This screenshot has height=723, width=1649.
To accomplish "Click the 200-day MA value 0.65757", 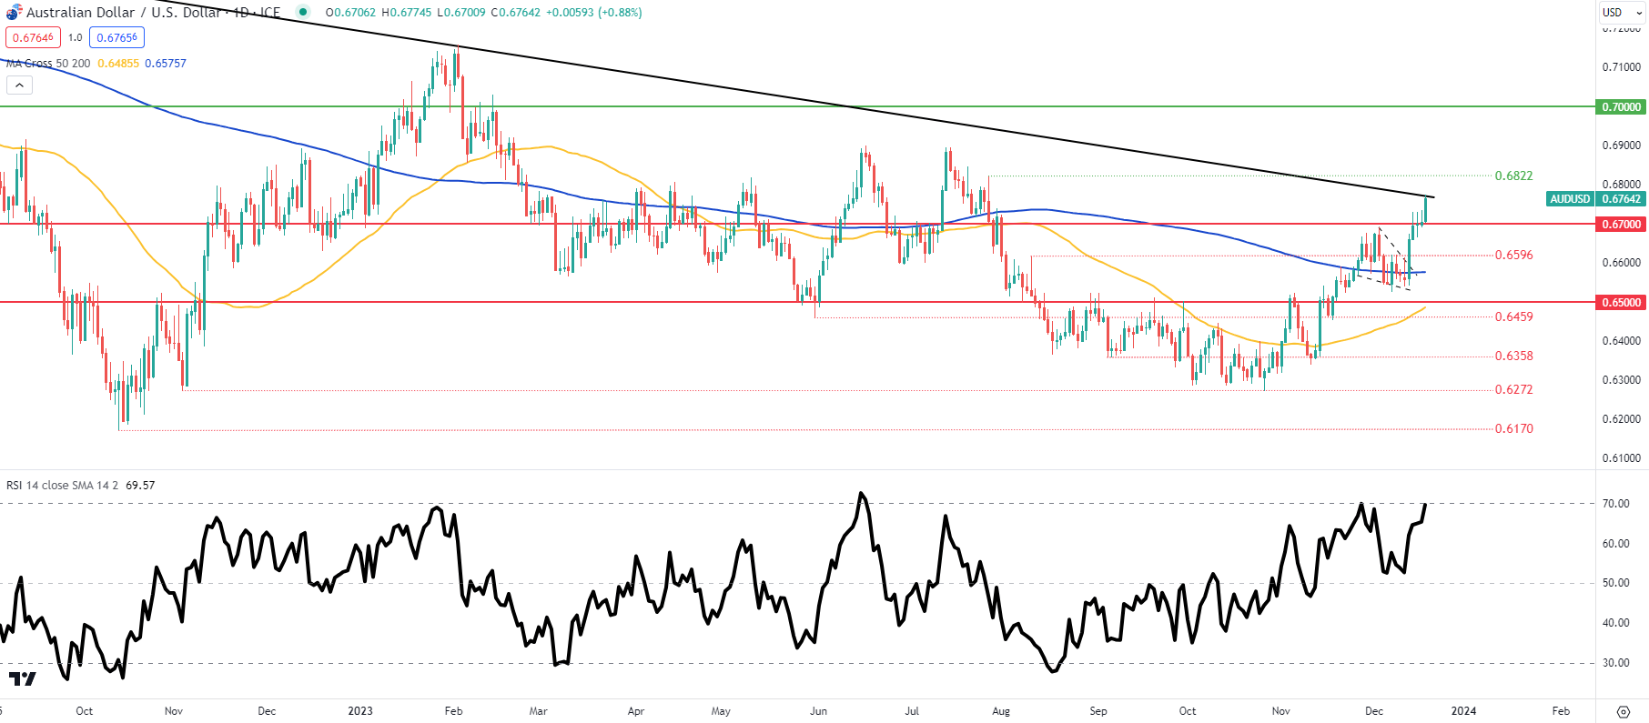I will coord(166,64).
